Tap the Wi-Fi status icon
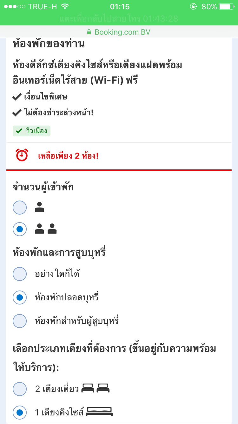 click(65, 7)
